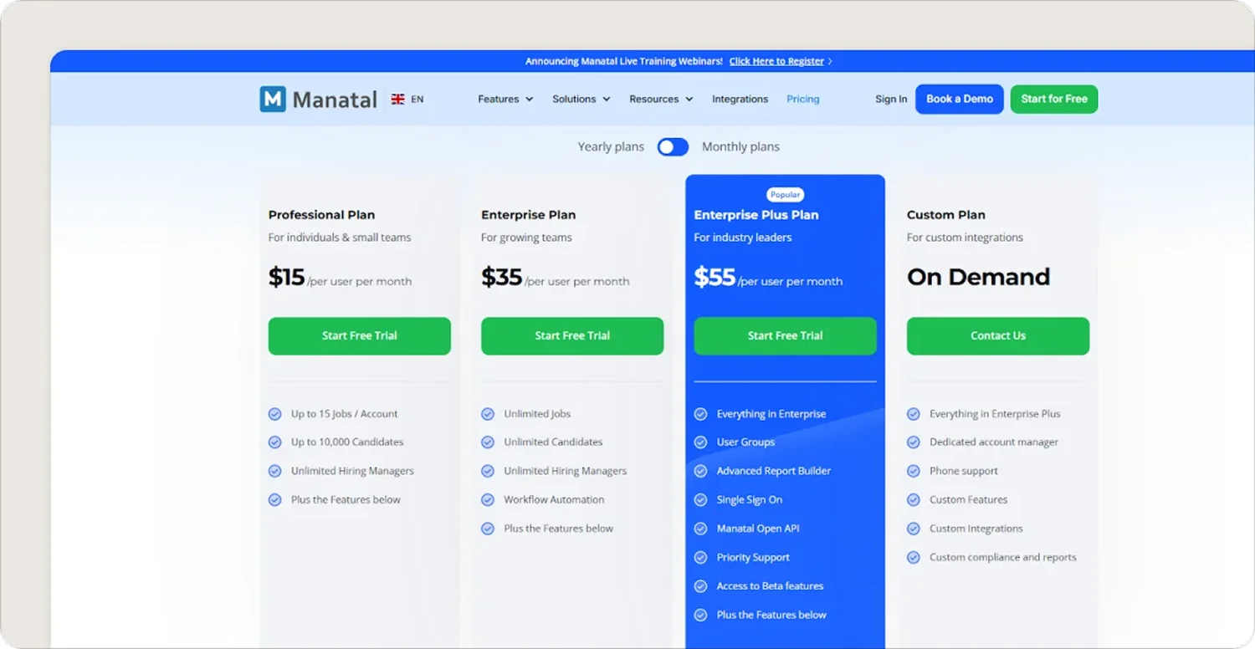The image size is (1255, 649).
Task: Click checkmark icon beside Access to Beta features
Action: pyautogui.click(x=701, y=586)
